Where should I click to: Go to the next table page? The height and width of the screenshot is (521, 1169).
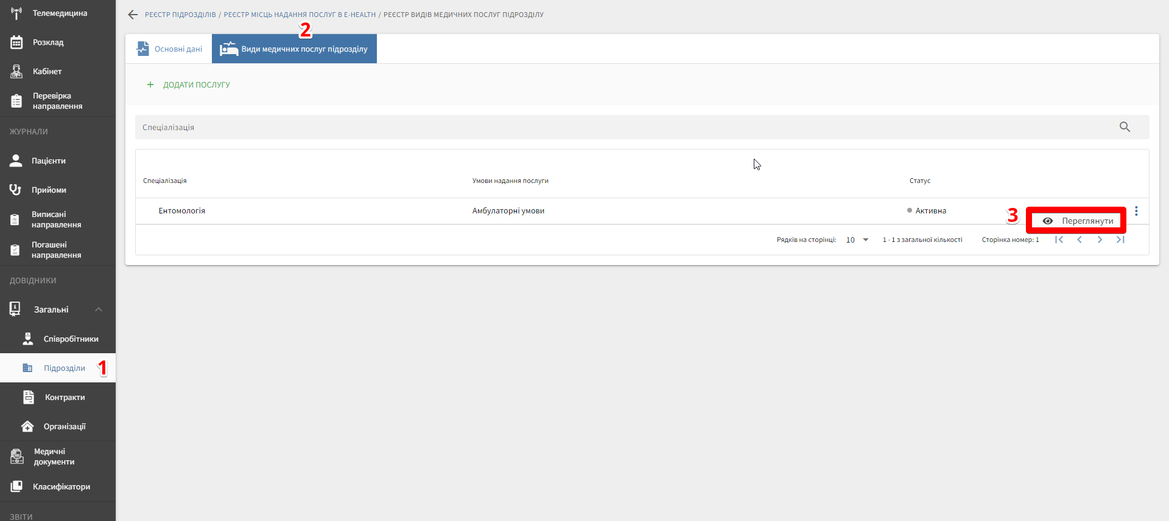click(x=1100, y=240)
